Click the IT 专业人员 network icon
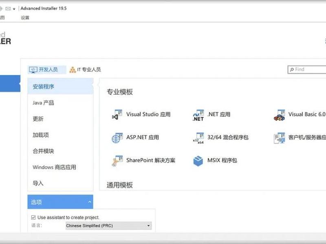This screenshot has width=326, height=244. [x=73, y=70]
